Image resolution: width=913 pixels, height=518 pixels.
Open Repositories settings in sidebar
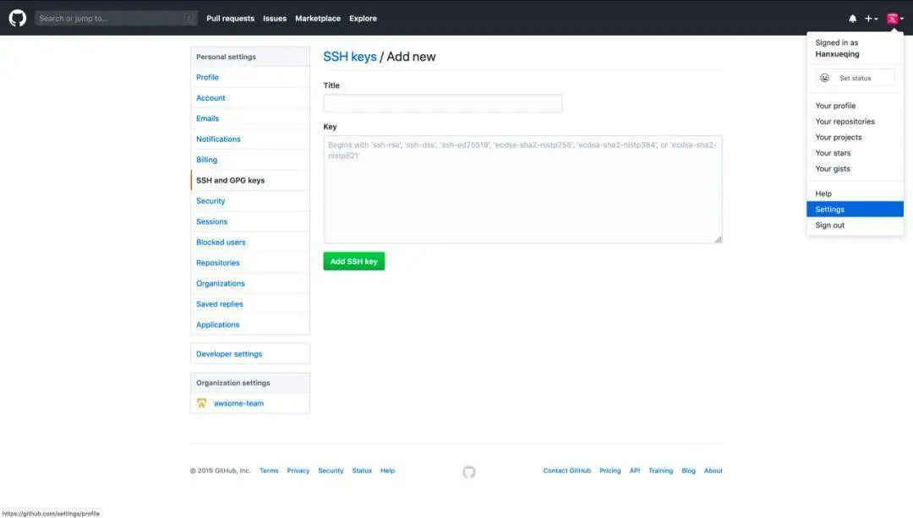pos(249,263)
